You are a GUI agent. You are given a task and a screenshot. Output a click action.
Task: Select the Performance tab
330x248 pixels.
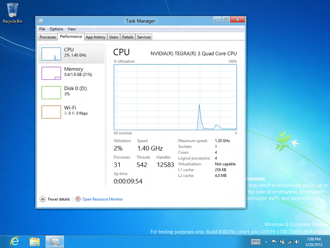pos(71,36)
